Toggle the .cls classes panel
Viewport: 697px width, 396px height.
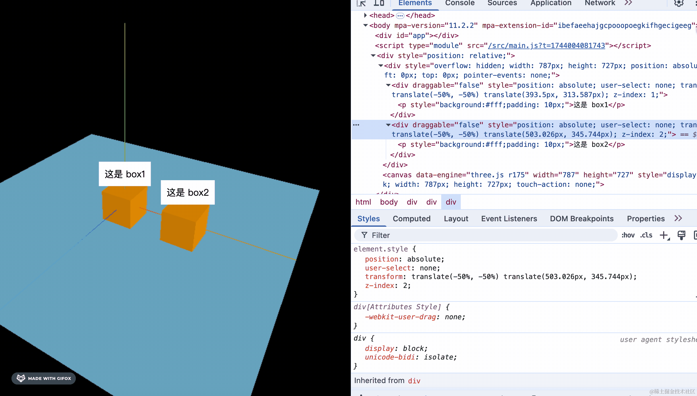646,235
